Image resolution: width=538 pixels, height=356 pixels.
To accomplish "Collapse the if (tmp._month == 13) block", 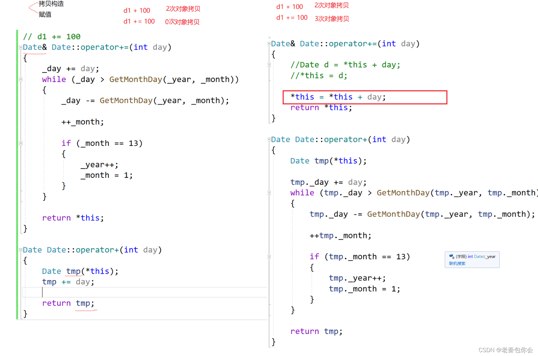I will coord(269,257).
